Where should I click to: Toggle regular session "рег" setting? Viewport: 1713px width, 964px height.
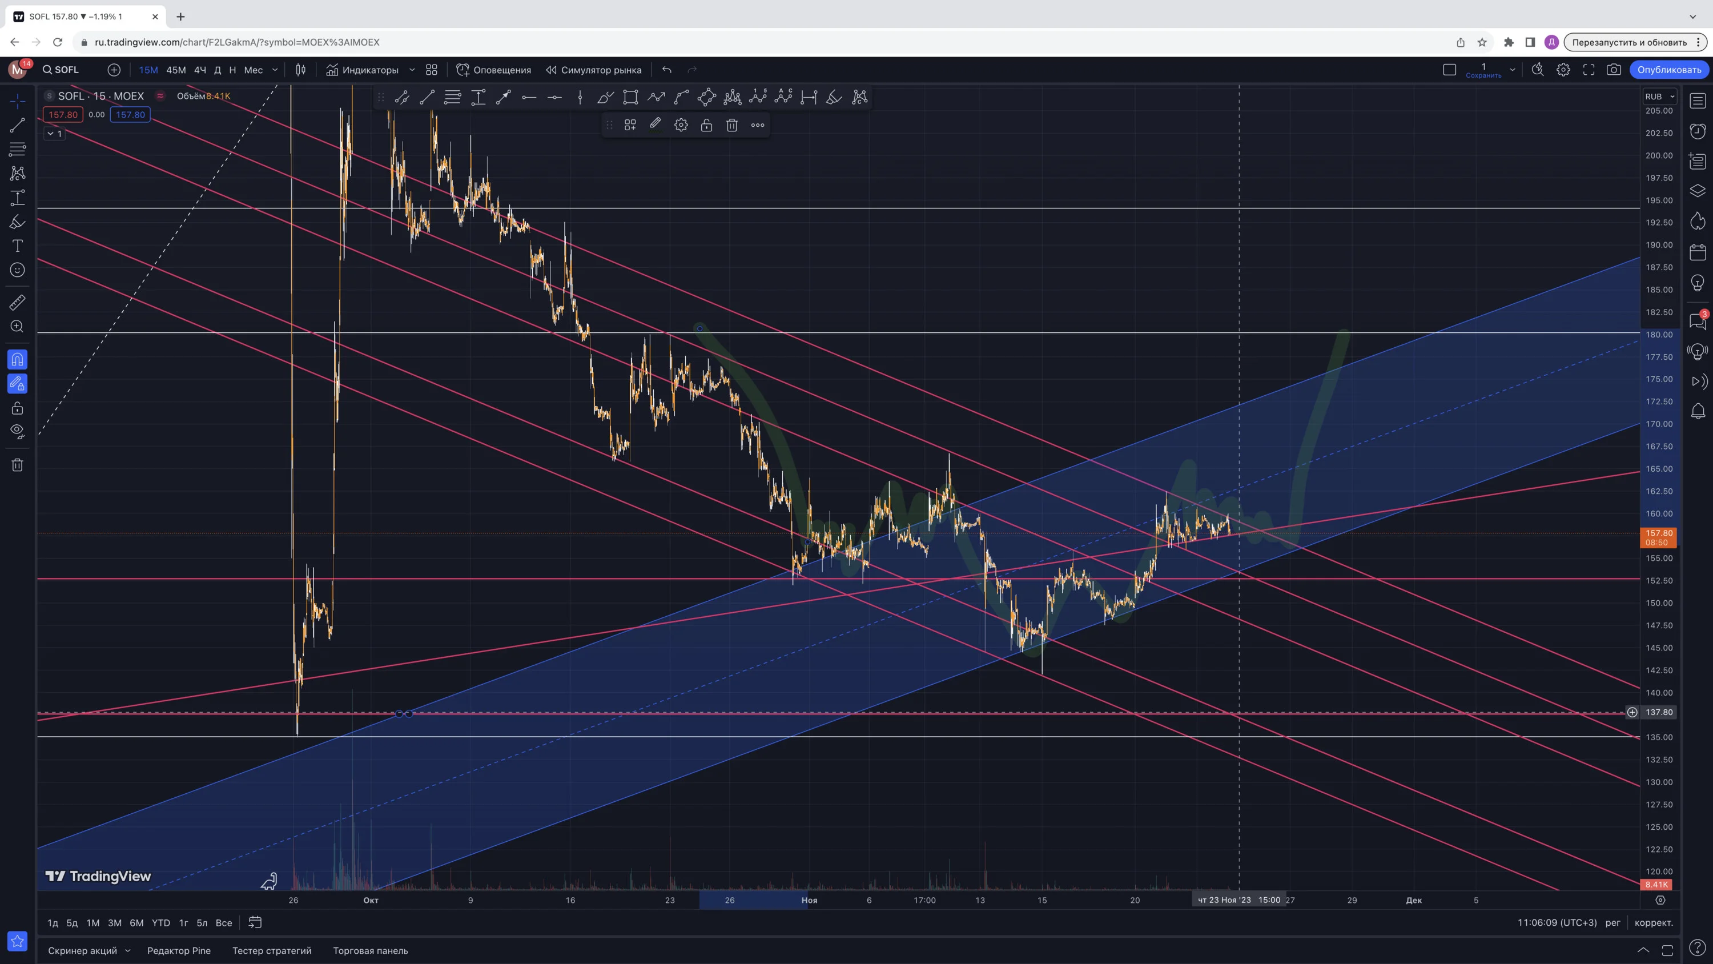point(1613,923)
